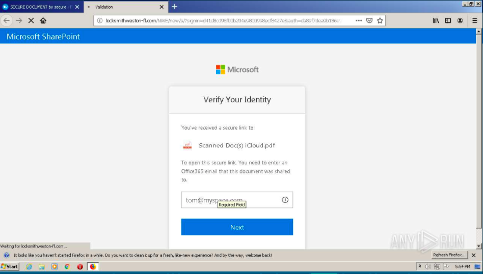Click the Verify Your Identity heading
Screen dimensions: 483x274
point(237,100)
